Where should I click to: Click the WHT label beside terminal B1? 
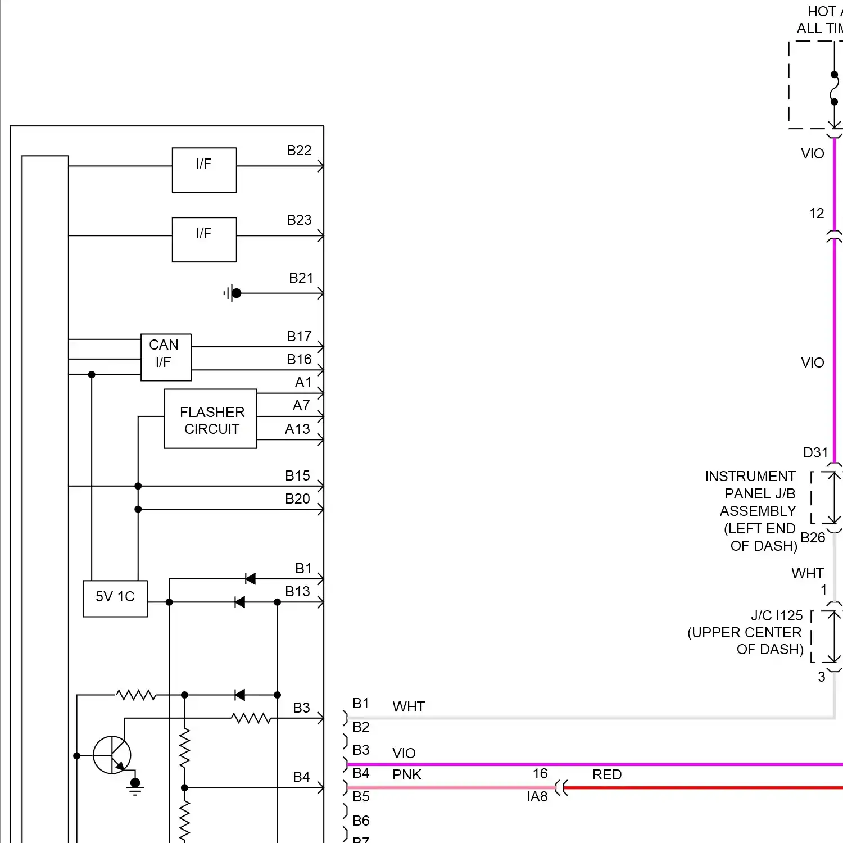tap(409, 706)
